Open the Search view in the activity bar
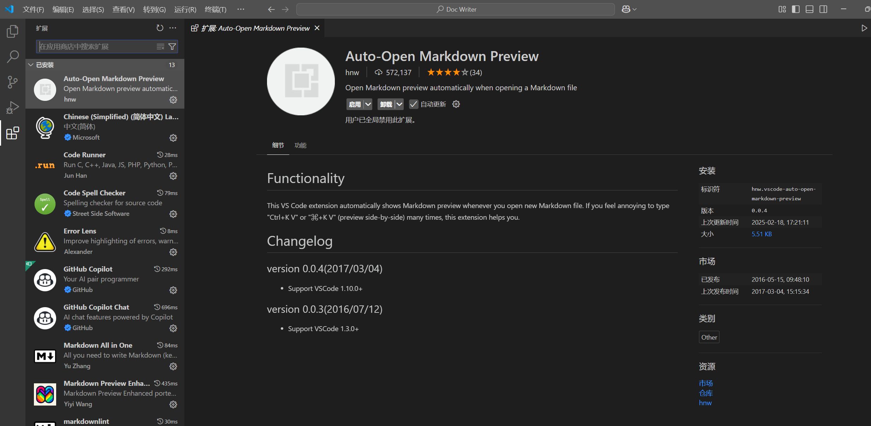The image size is (871, 426). click(12, 56)
